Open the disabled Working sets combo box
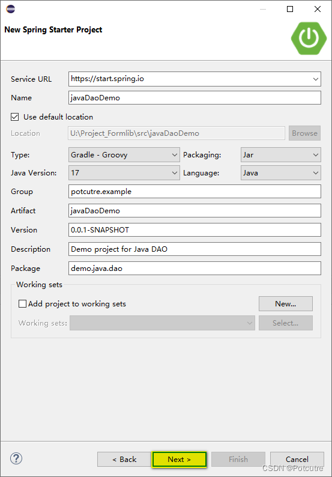This screenshot has width=332, height=477. [162, 323]
